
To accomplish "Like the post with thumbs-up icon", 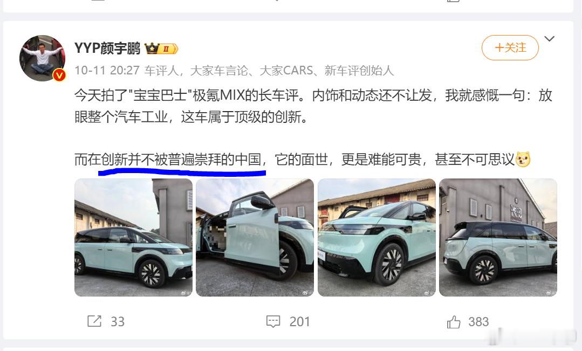I will (x=454, y=321).
